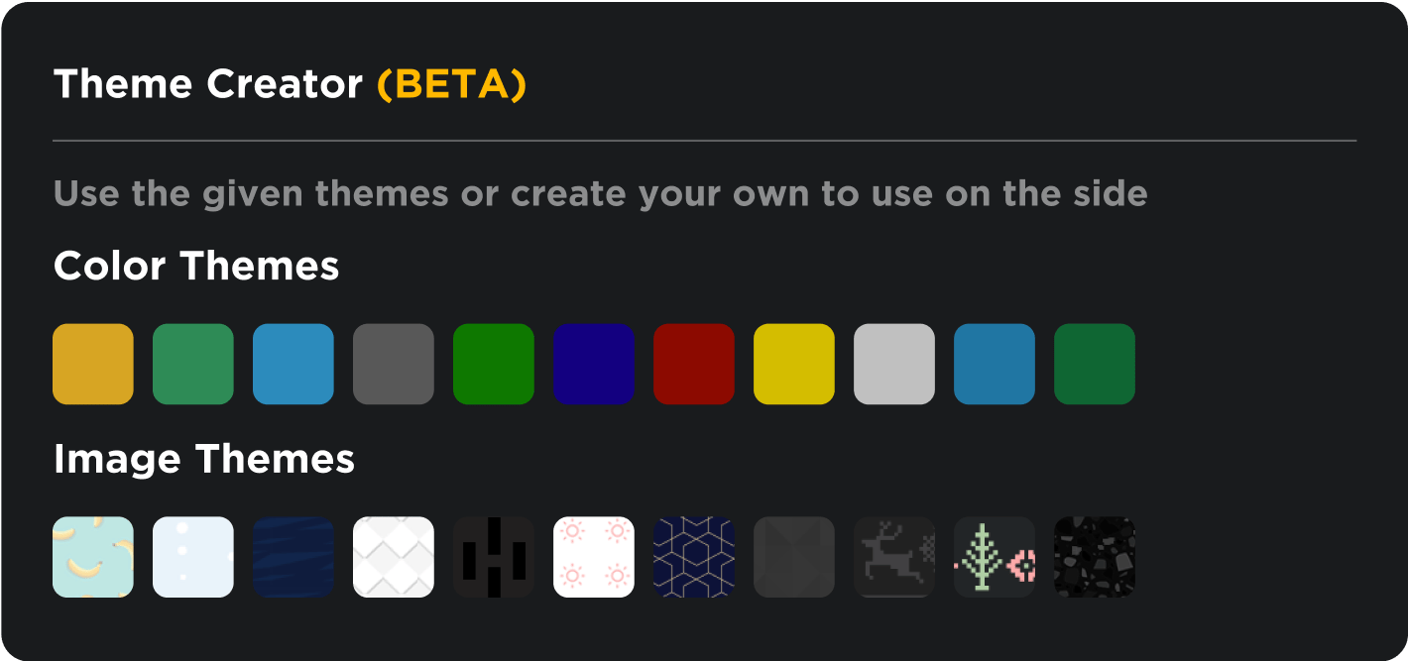Pick the plain dark gray geometric theme
Viewport: 1408px width, 661px height.
pos(794,557)
